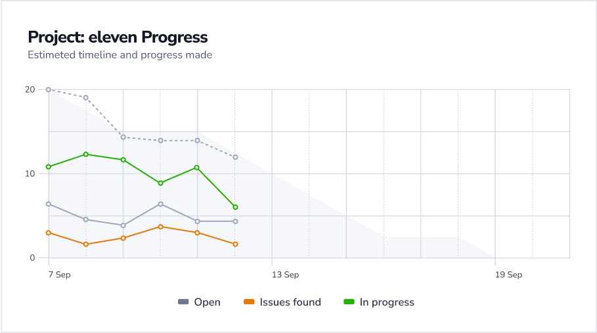Click the "19 Sep" x-axis label
This screenshot has height=333, width=597.
(508, 275)
